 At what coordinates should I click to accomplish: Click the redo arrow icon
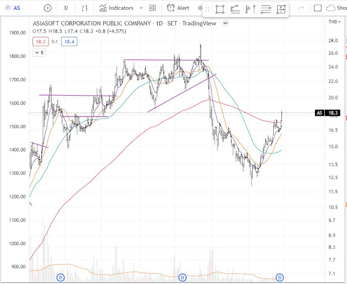(x=301, y=9)
